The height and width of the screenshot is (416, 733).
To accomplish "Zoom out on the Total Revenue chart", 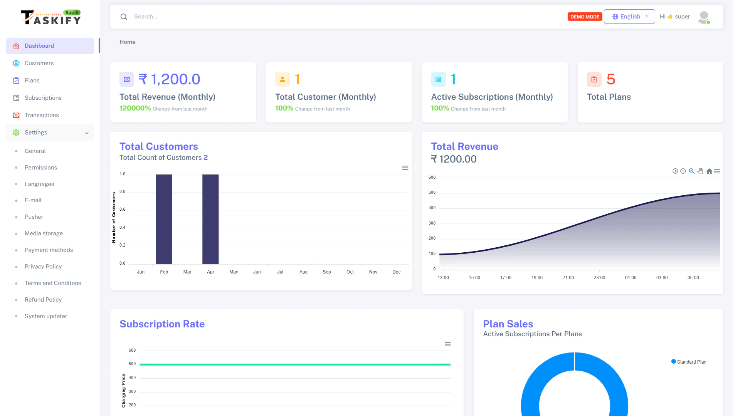I will 683,171.
